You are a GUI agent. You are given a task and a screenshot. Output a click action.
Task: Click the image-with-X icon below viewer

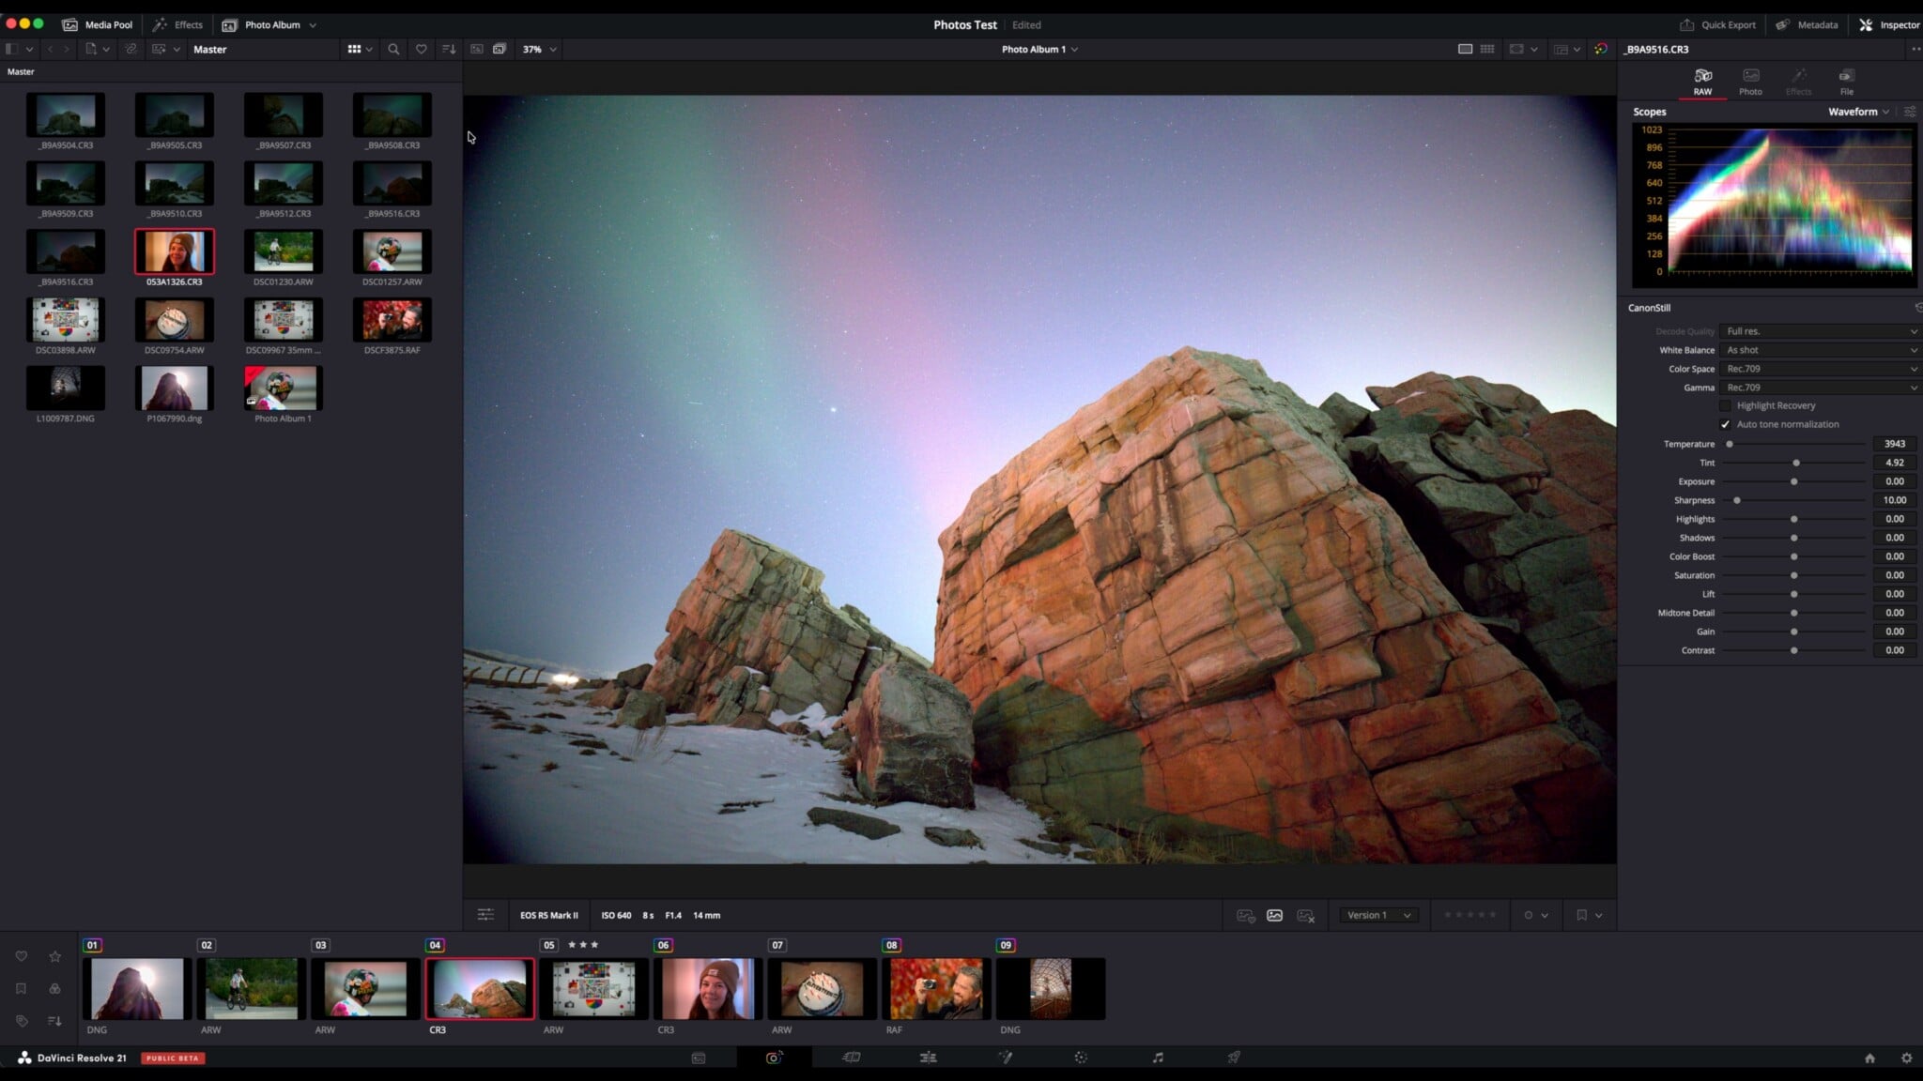click(x=1305, y=915)
